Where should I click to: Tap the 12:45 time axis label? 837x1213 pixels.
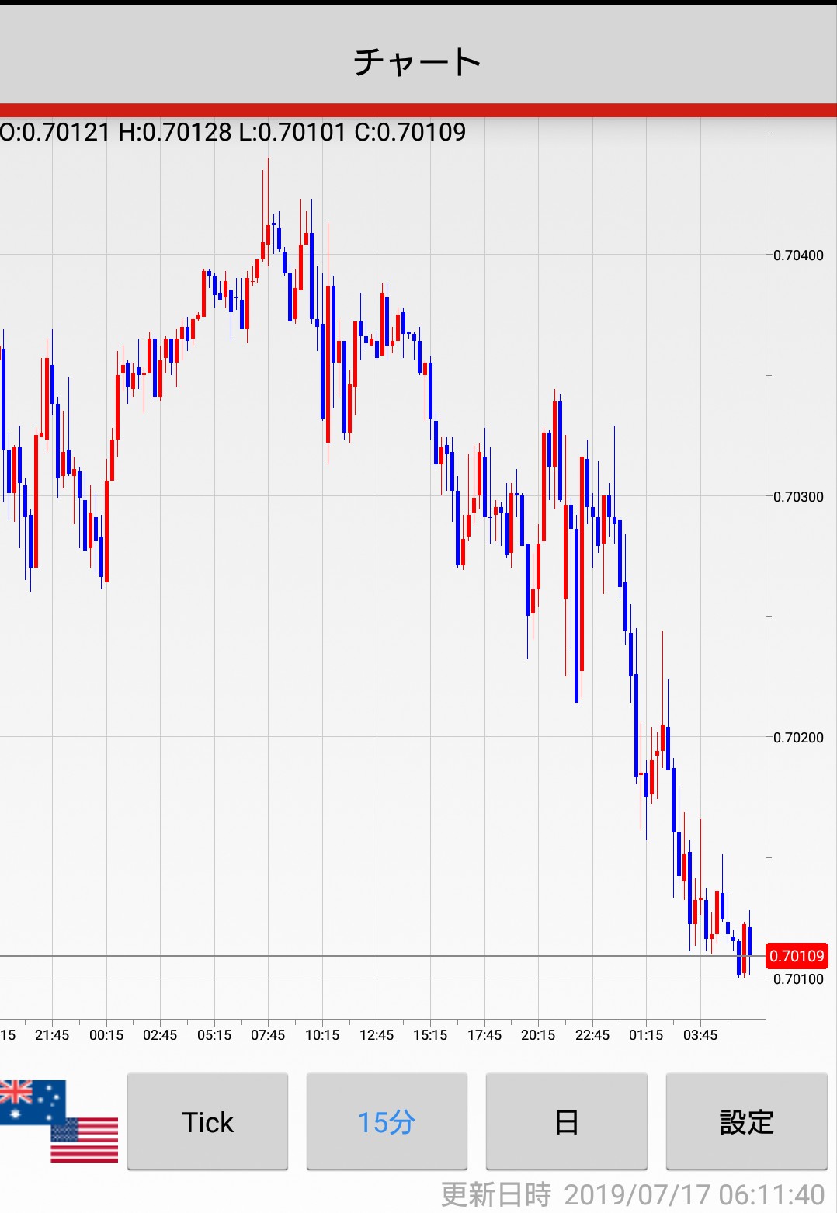click(377, 1035)
